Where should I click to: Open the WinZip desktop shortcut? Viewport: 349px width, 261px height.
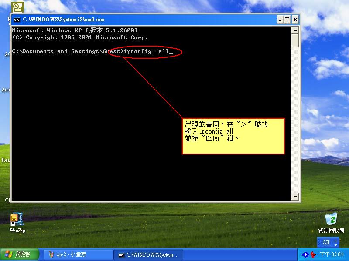click(17, 223)
